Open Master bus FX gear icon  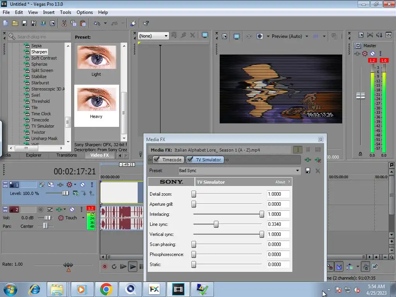(x=365, y=53)
